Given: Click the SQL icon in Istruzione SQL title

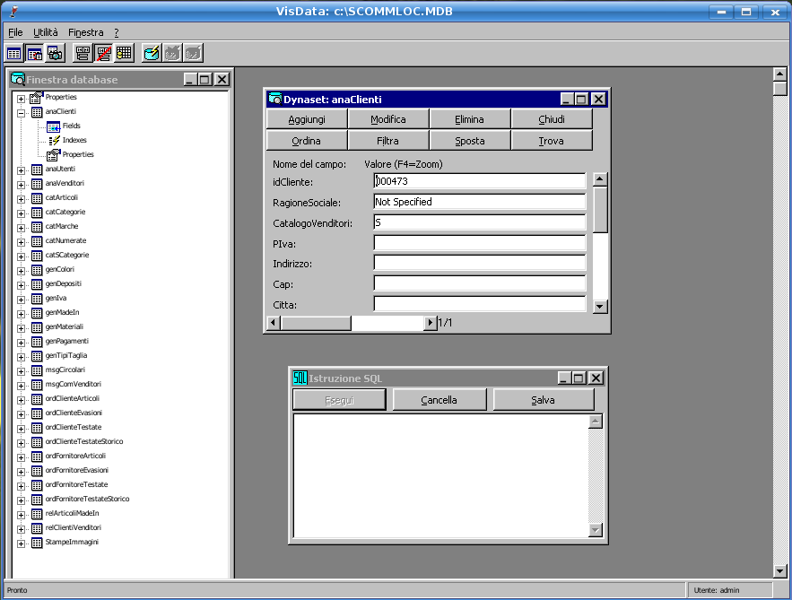Looking at the screenshot, I should tap(300, 378).
